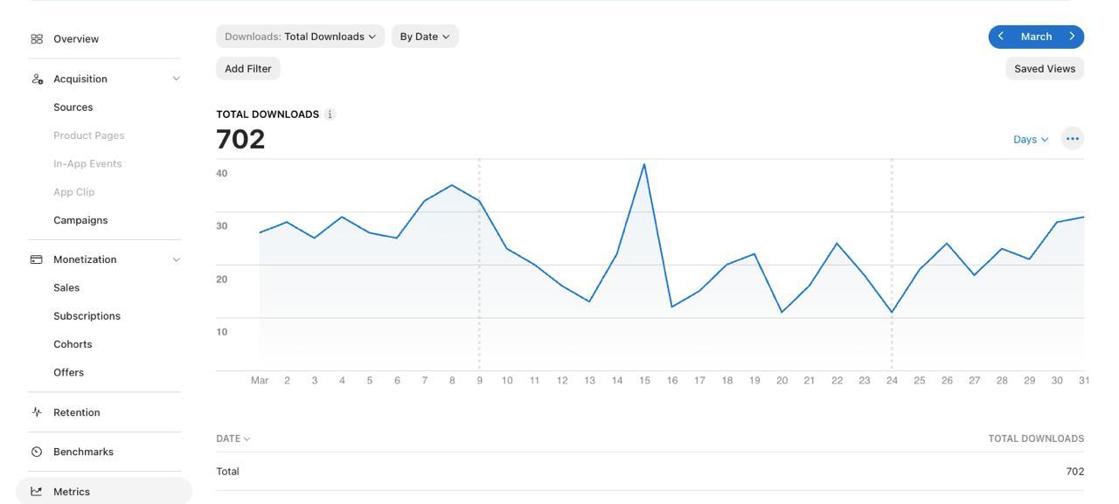The height and width of the screenshot is (504, 1119).
Task: Click the Saved Views button
Action: (x=1045, y=69)
